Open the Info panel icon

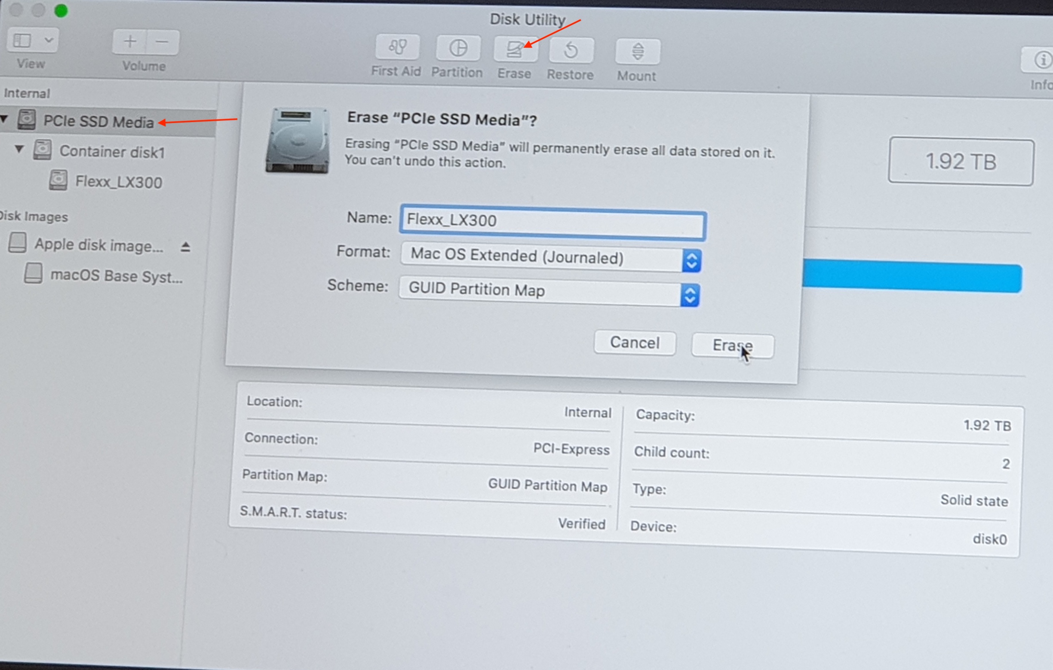1042,60
